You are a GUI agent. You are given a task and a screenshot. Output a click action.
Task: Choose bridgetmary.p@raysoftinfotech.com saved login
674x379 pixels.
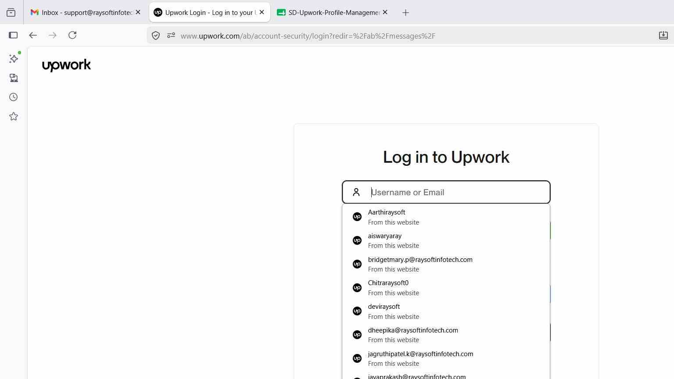(446, 264)
